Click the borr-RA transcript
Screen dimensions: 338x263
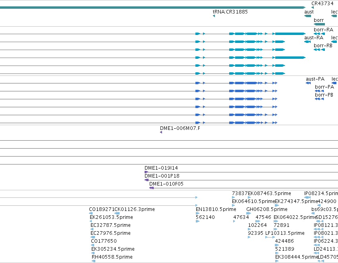319,34
